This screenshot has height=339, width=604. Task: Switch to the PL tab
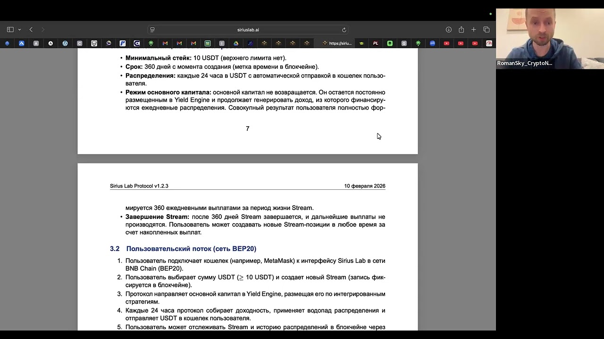376,43
